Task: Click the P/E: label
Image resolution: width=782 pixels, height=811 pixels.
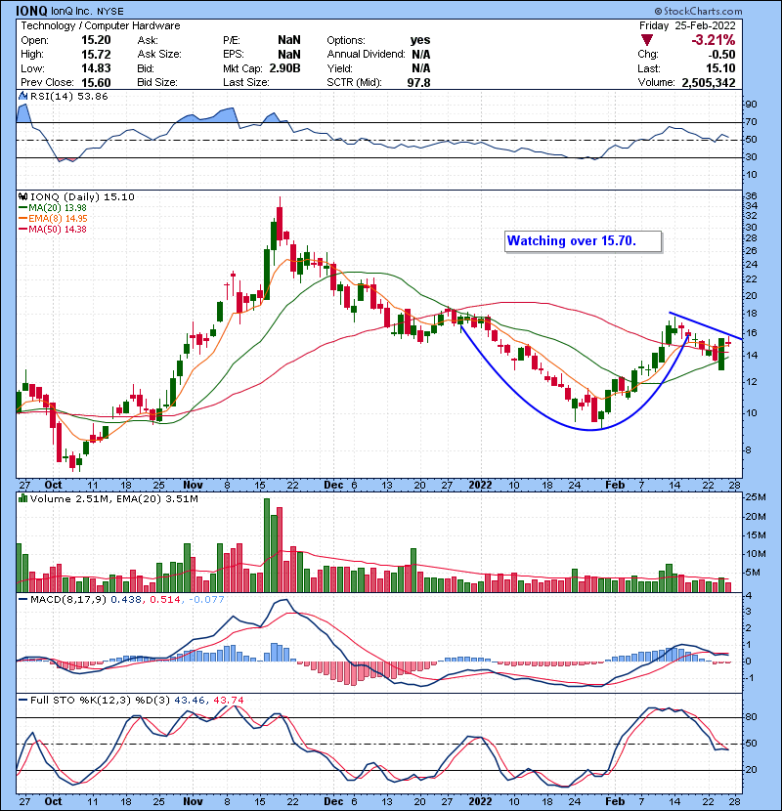Action: (x=233, y=40)
